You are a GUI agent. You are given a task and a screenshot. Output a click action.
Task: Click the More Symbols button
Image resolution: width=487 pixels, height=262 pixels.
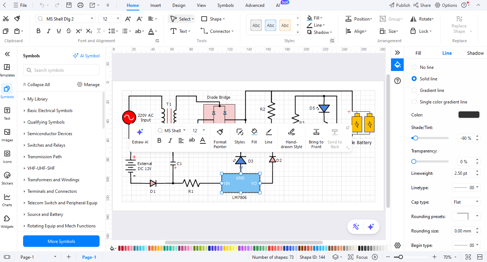click(x=61, y=241)
